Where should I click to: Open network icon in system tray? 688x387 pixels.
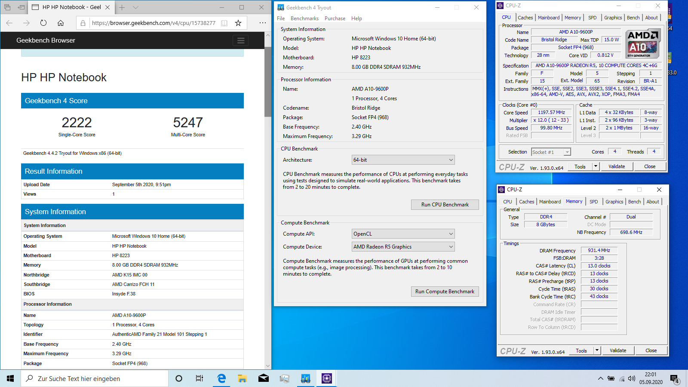tap(622, 378)
